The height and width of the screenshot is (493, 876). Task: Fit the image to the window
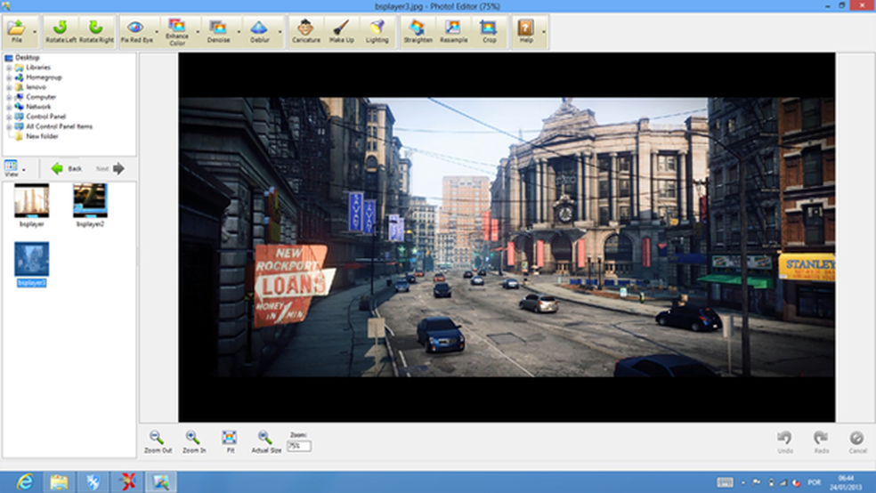[230, 440]
